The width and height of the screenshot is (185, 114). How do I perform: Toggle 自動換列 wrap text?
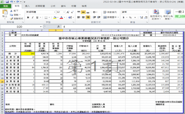click(110, 12)
